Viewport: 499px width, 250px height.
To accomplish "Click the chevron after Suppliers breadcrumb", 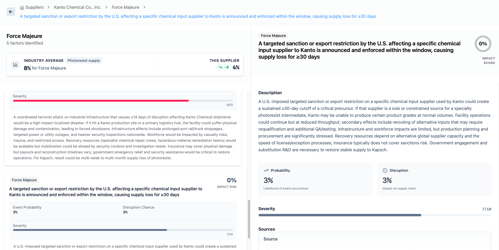I will pos(49,7).
